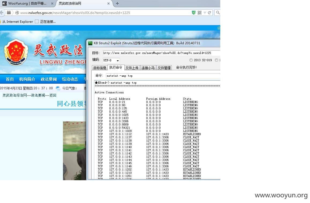Click the State column header
The image size is (310, 203).
(x=187, y=99)
